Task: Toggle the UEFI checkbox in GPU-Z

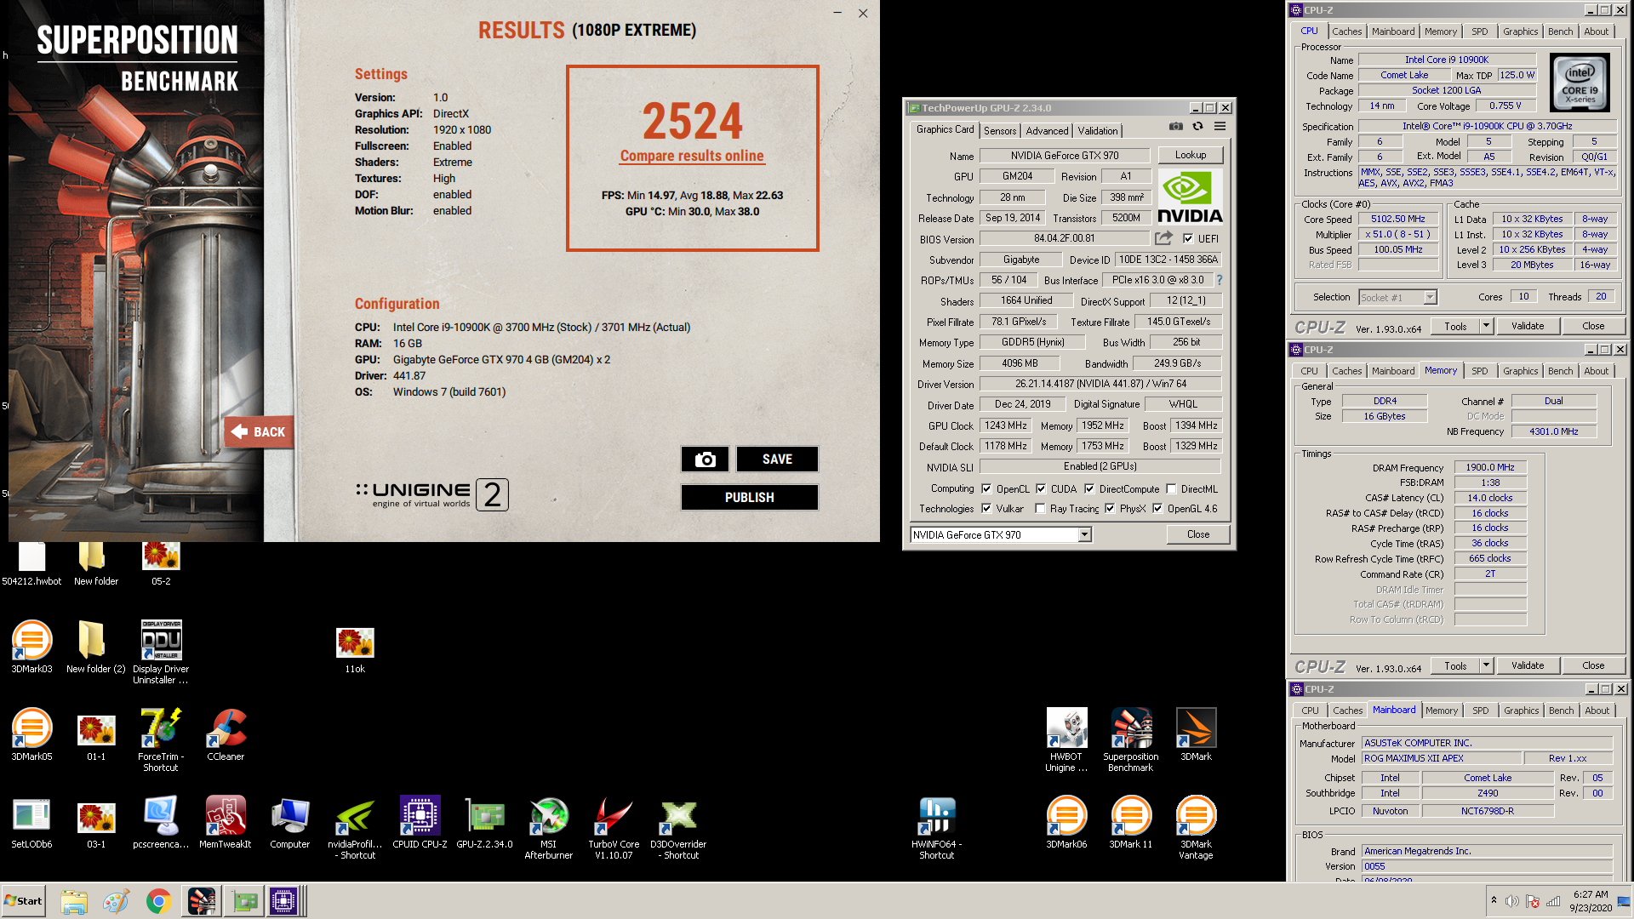Action: tap(1188, 239)
